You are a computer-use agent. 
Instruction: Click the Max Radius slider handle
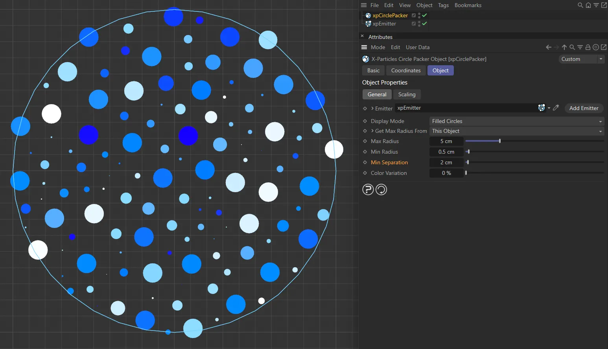pos(499,141)
